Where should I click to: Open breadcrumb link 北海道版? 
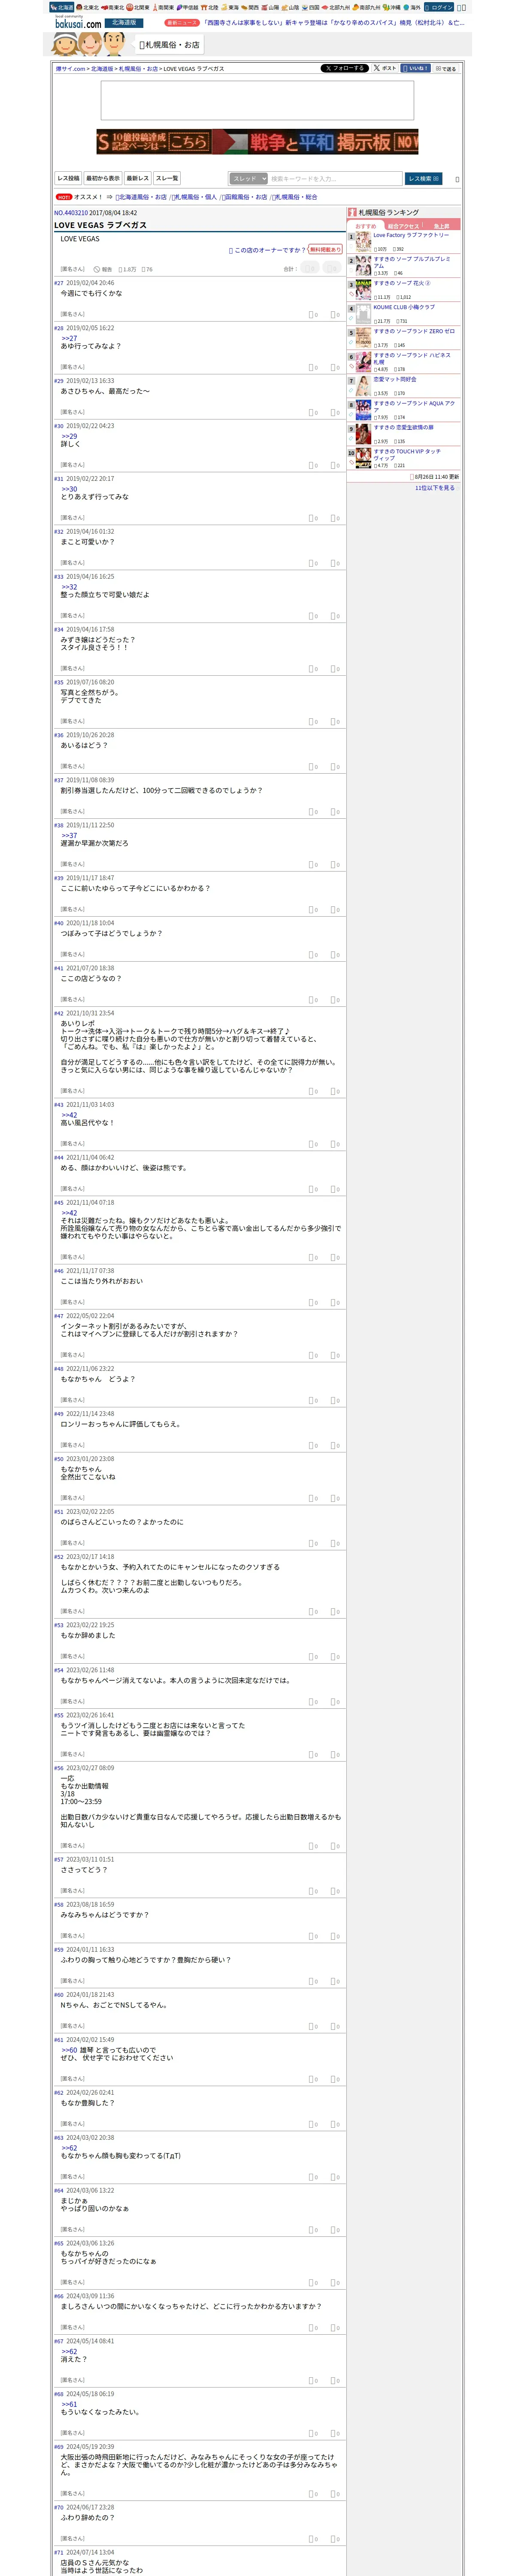(x=102, y=69)
